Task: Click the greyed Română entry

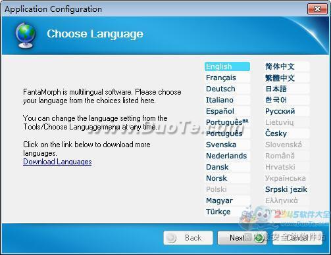Action: pos(286,156)
